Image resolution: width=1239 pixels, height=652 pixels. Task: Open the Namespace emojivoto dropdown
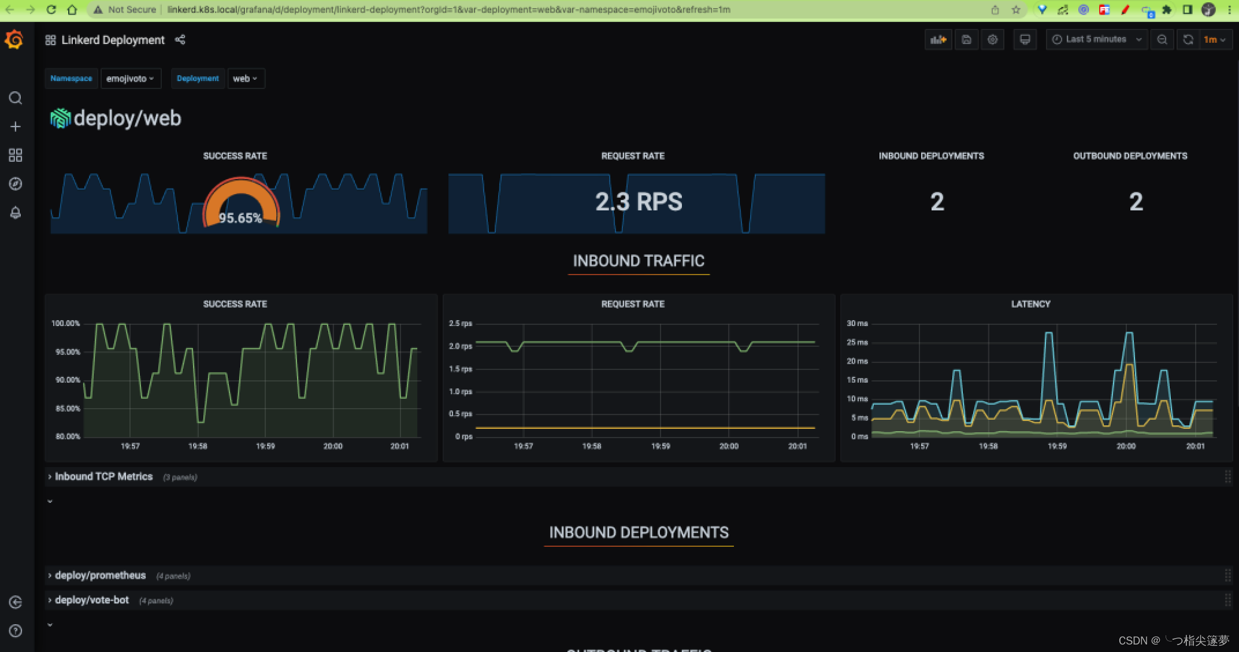[x=130, y=79]
